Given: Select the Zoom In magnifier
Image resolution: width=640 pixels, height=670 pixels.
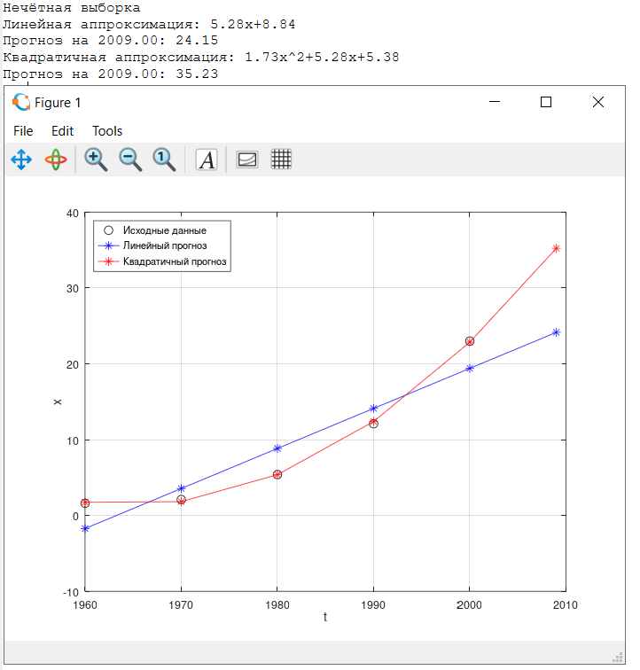Looking at the screenshot, I should 96,160.
